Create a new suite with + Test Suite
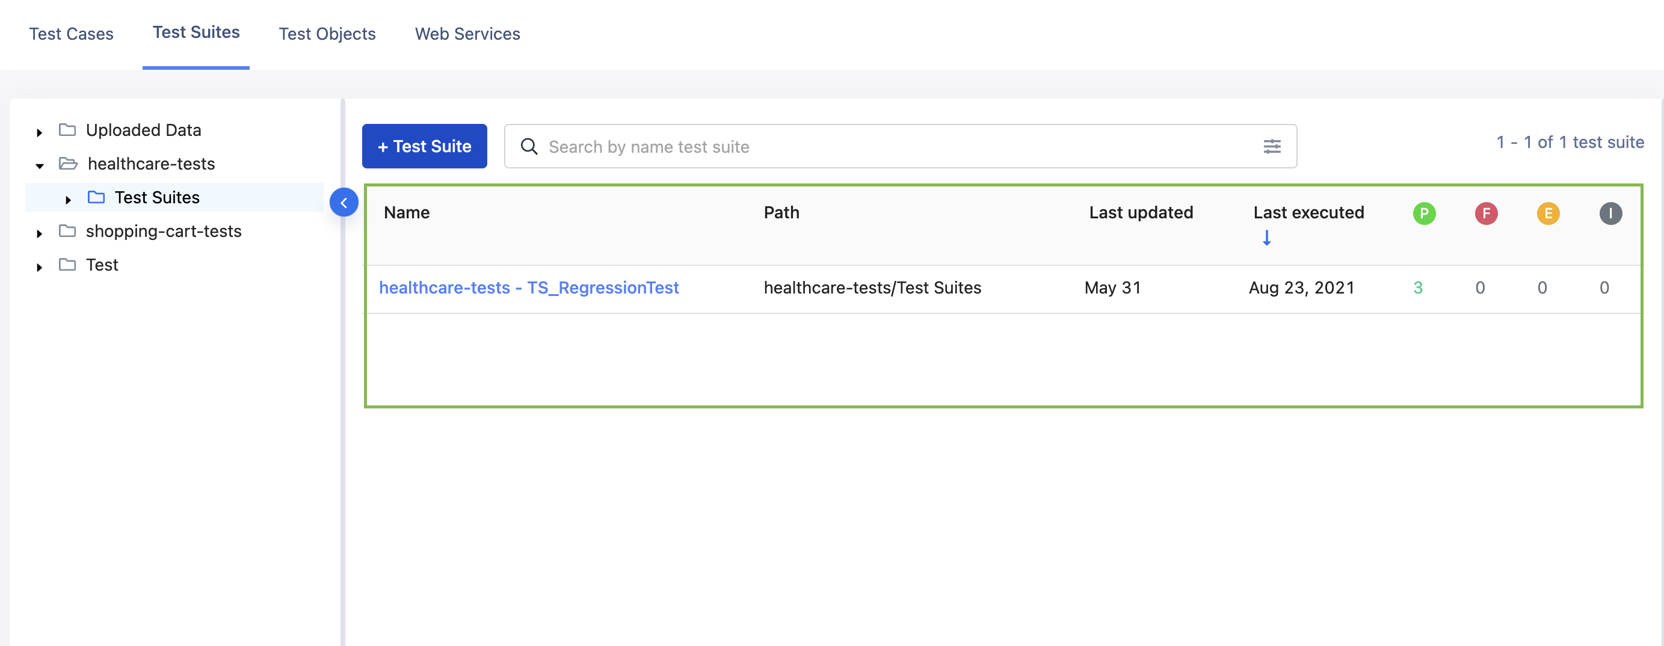 pos(424,147)
